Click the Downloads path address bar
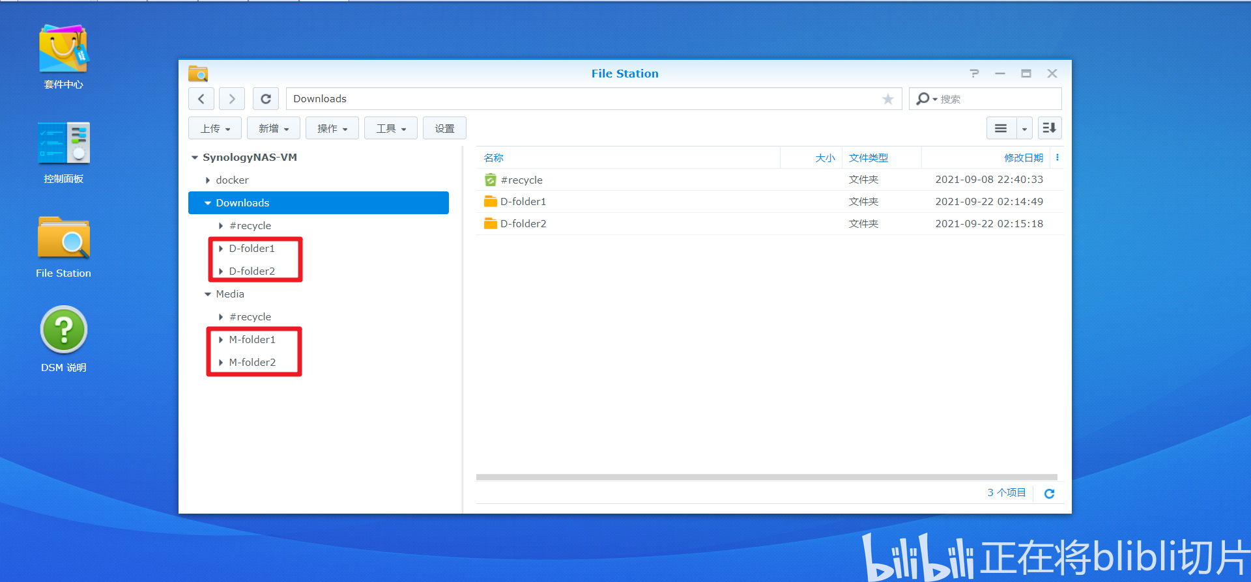The width and height of the screenshot is (1251, 582). click(594, 99)
